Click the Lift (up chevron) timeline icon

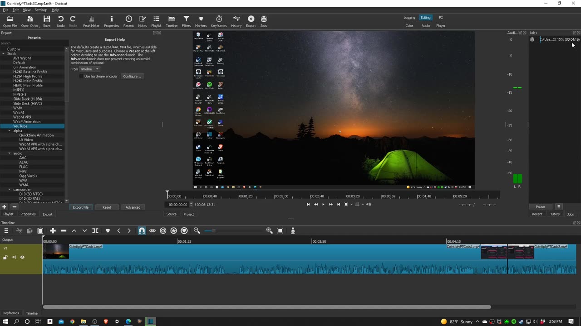click(x=74, y=231)
